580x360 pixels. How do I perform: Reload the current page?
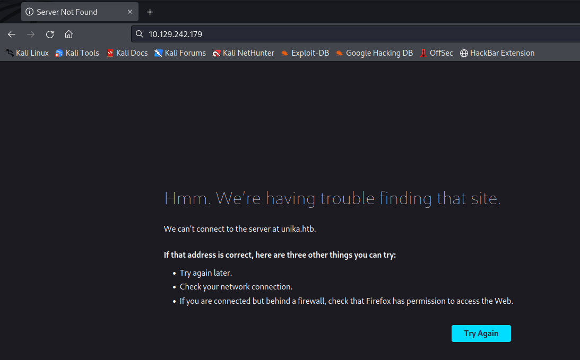click(x=50, y=34)
